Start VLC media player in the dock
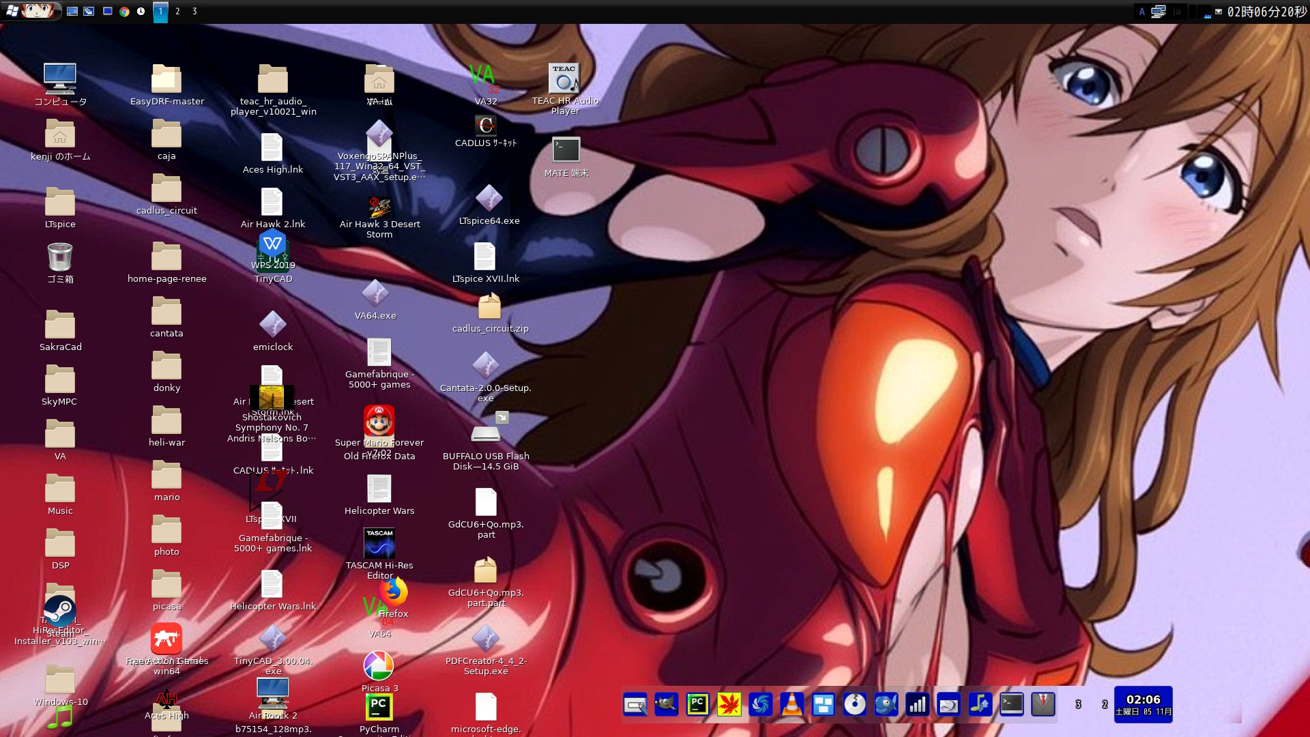 [792, 704]
